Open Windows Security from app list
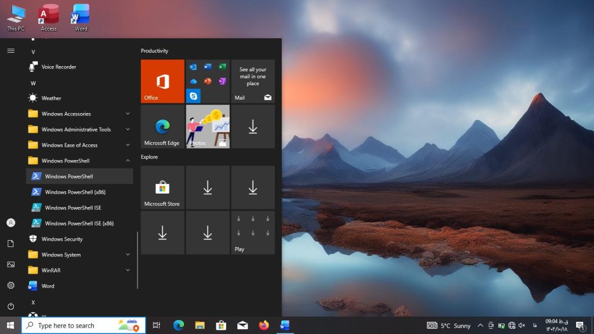 [62, 239]
